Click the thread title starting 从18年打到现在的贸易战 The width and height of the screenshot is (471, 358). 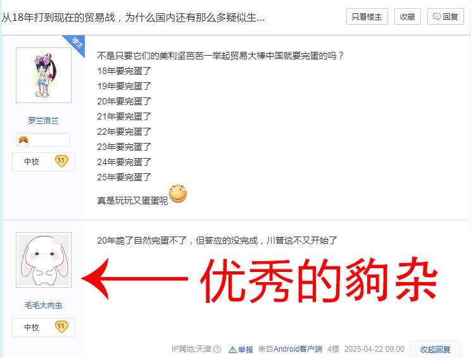point(133,18)
